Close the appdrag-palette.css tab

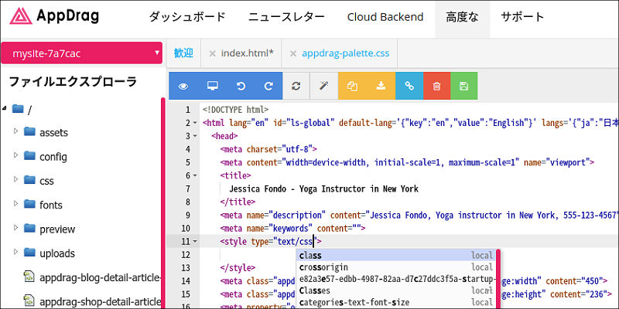(x=293, y=53)
